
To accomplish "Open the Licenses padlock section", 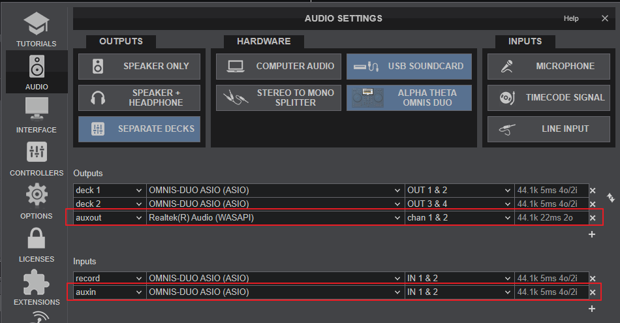I will tap(36, 245).
